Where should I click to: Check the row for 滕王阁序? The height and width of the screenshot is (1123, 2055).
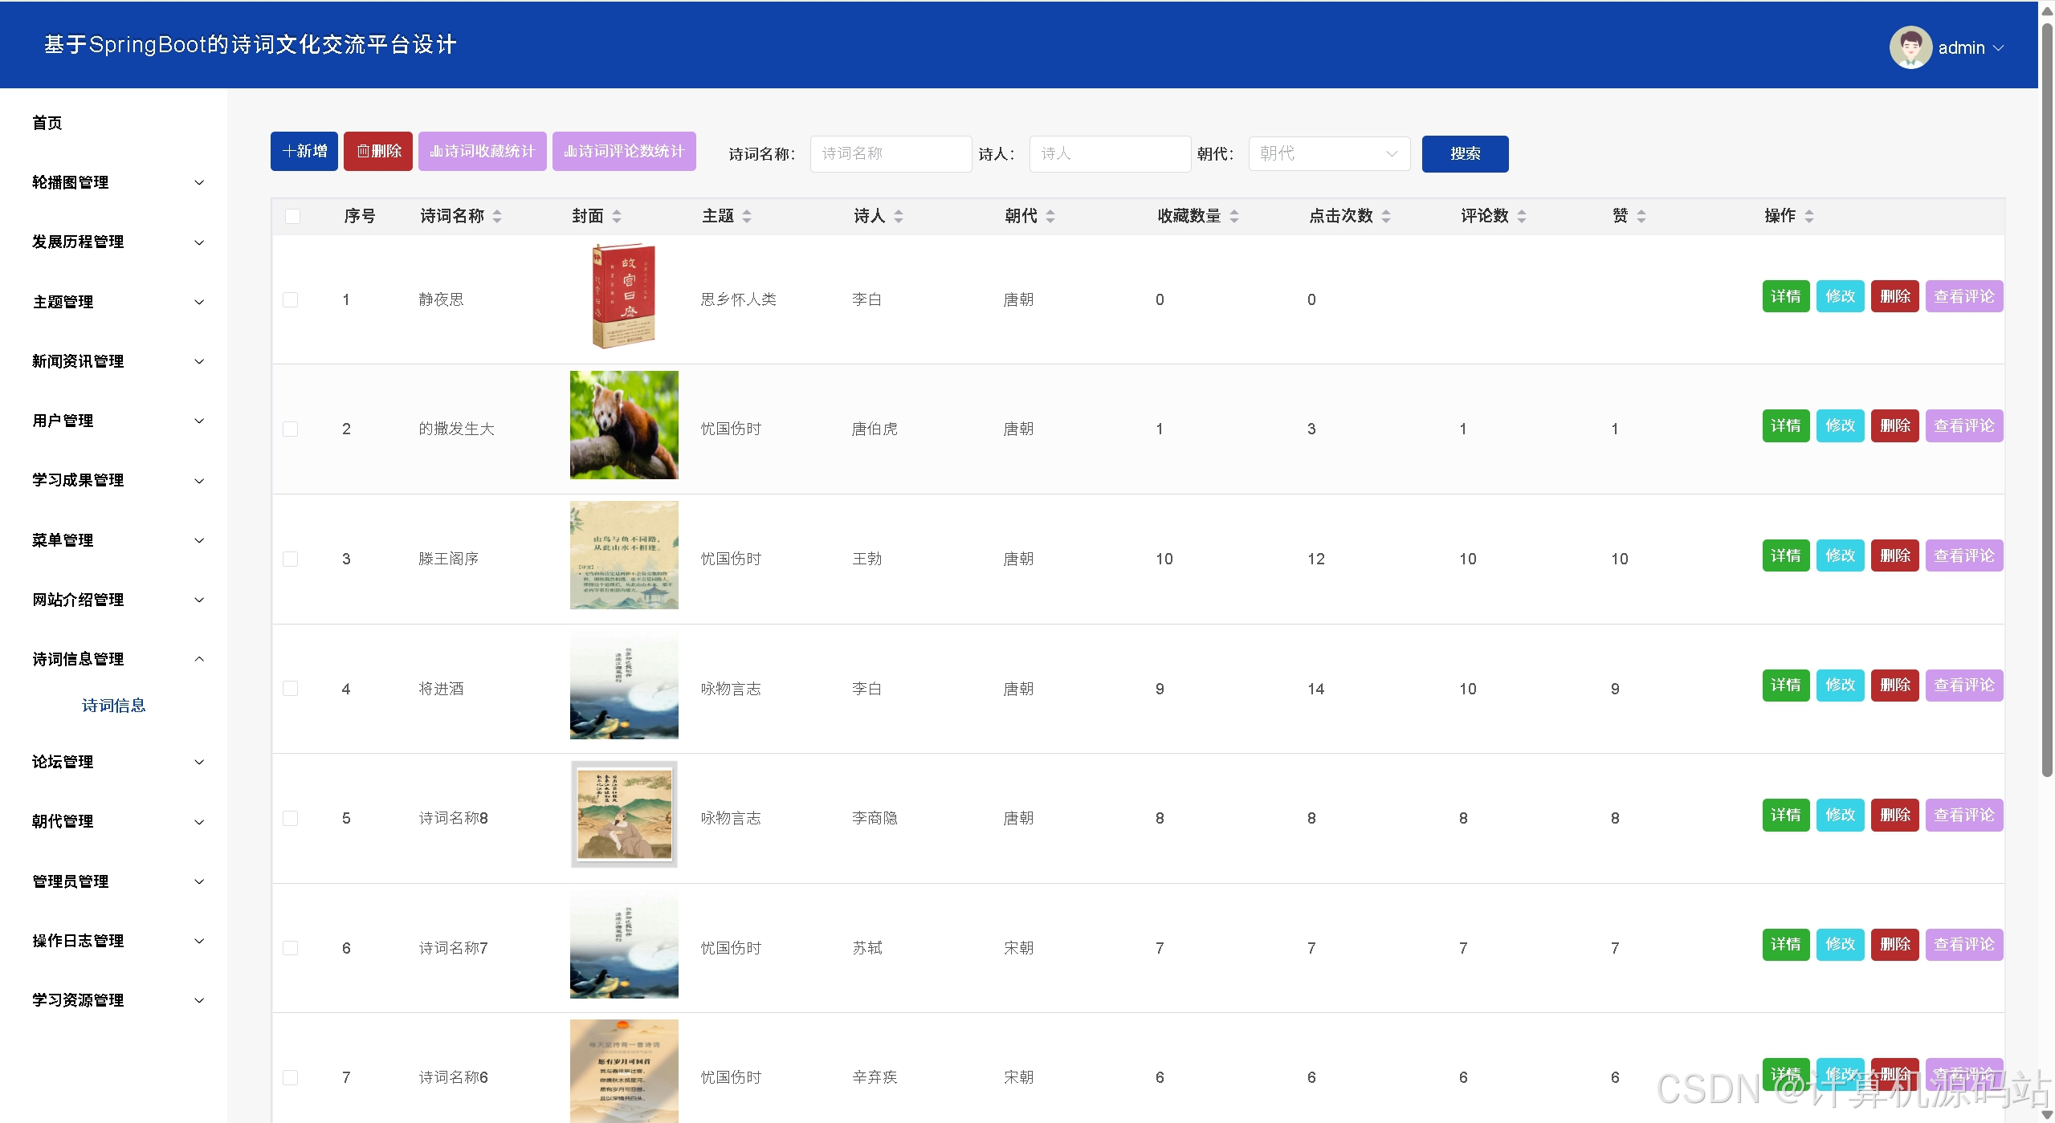click(x=291, y=559)
